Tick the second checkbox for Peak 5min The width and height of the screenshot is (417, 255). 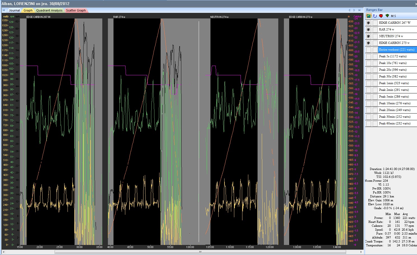point(375,96)
